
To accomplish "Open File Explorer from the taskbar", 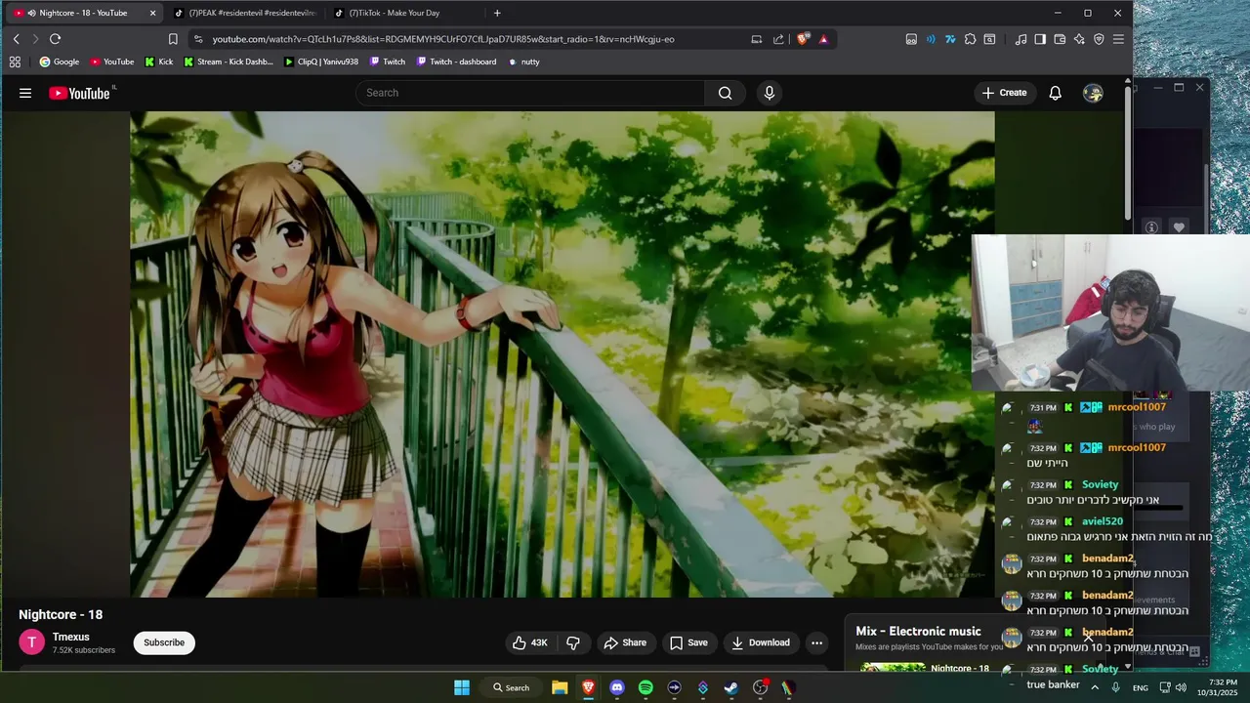I will (x=560, y=687).
